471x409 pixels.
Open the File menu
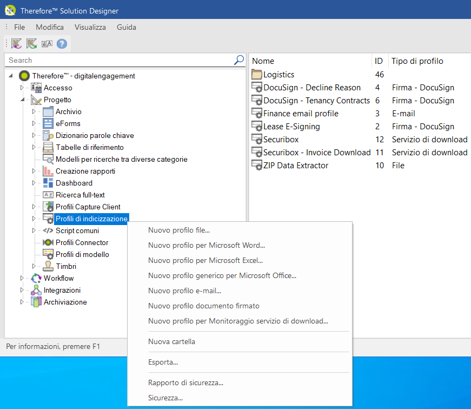(19, 28)
